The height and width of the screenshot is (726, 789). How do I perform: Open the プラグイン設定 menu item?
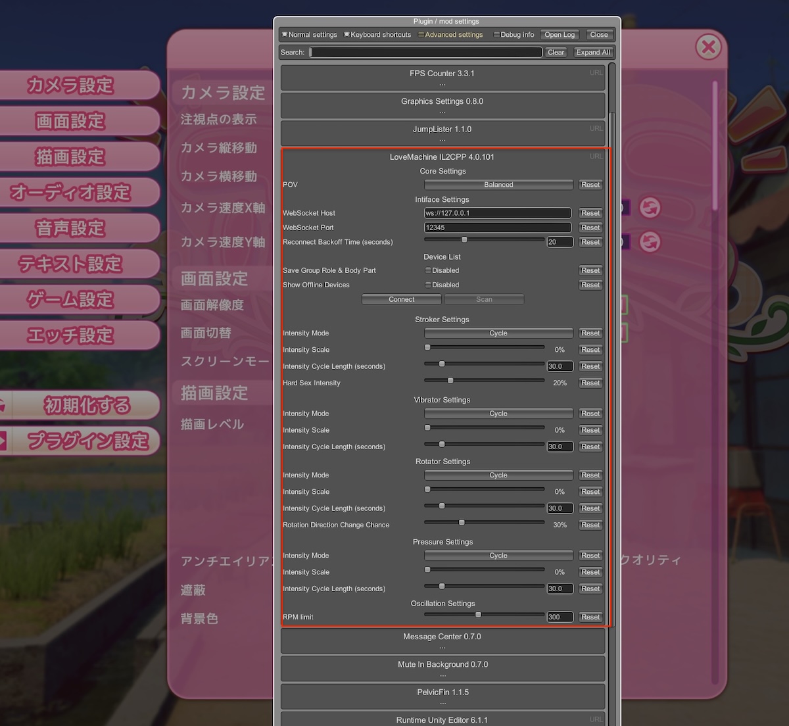(87, 441)
